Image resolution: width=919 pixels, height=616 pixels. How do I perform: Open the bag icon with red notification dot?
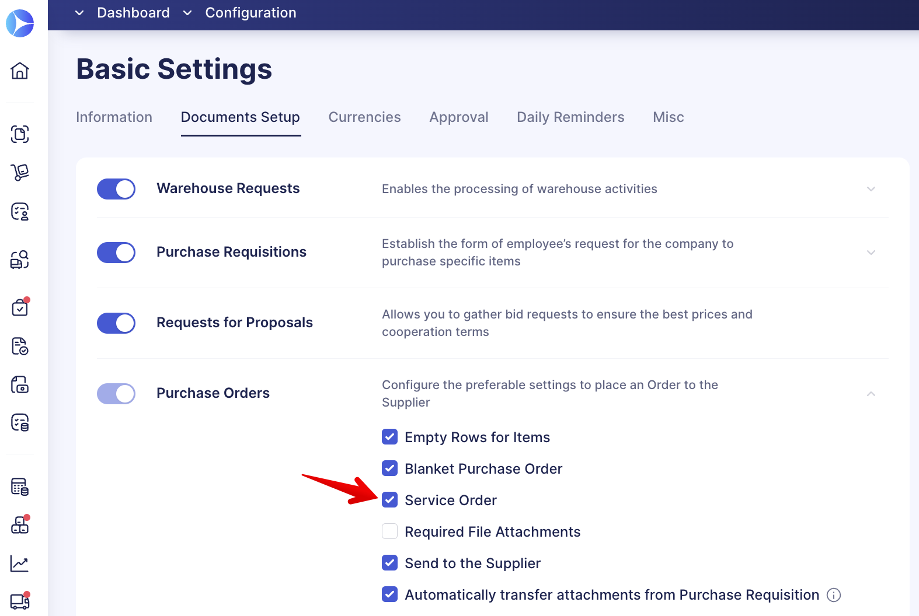pyautogui.click(x=20, y=307)
